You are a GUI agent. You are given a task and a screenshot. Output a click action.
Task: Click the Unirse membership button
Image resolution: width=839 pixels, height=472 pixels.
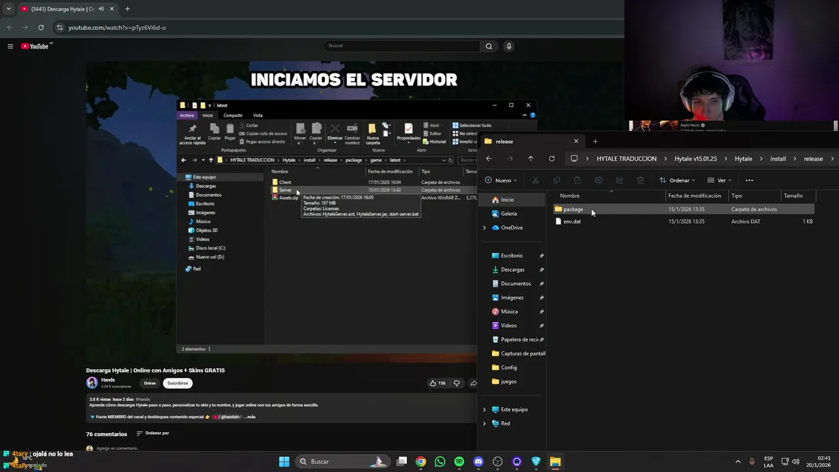point(150,383)
